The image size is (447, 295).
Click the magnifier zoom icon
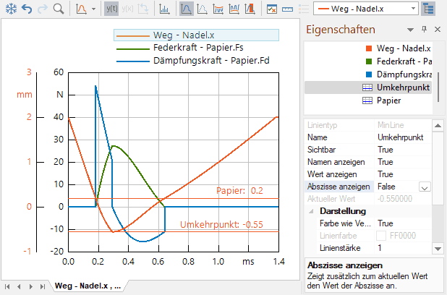pyautogui.click(x=58, y=9)
